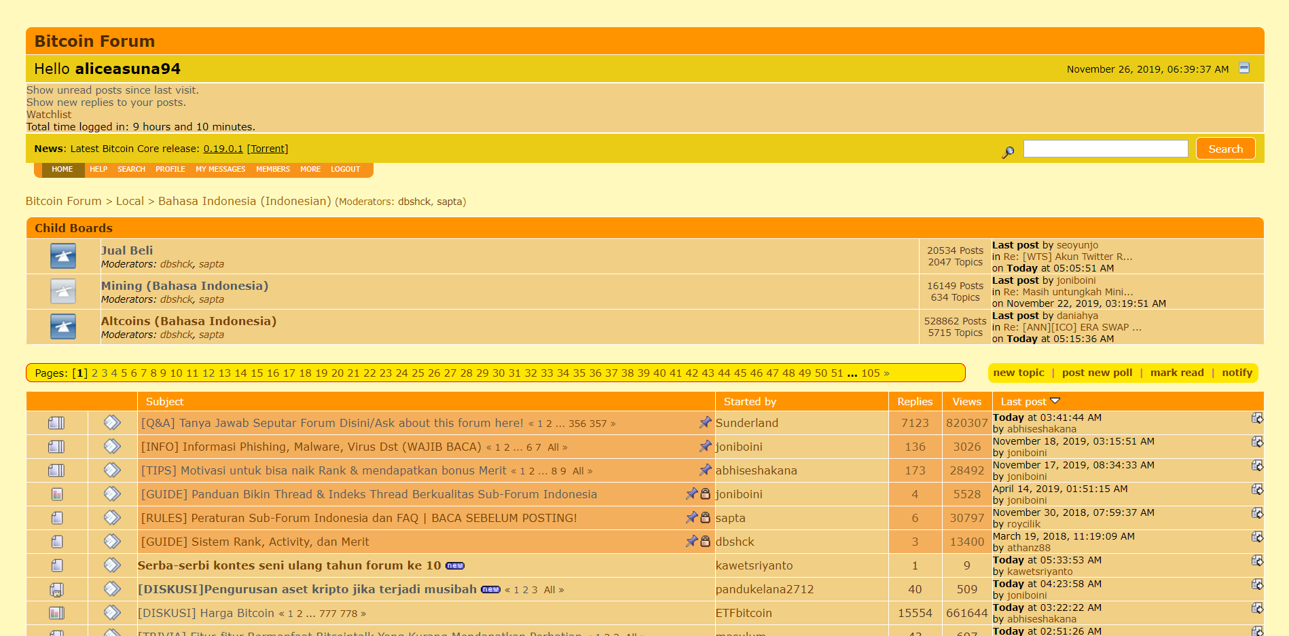
Task: Go to last post of Q&A Tanya Jawab thread
Action: 1257,418
